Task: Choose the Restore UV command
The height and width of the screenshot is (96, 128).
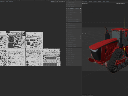Action: [74, 63]
